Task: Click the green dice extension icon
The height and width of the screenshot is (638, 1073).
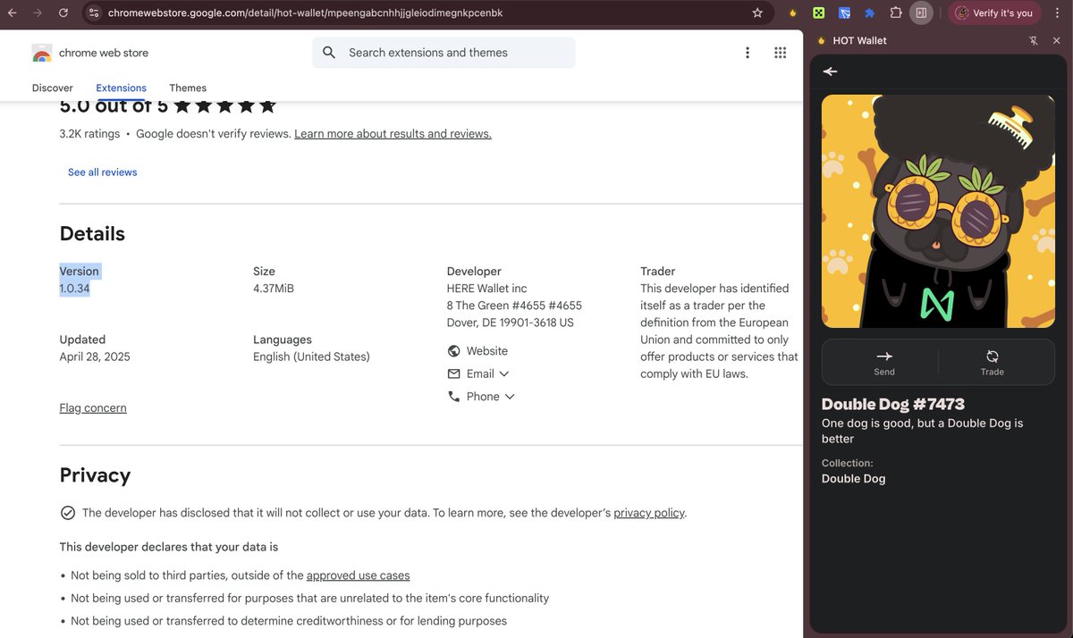Action: 818,13
